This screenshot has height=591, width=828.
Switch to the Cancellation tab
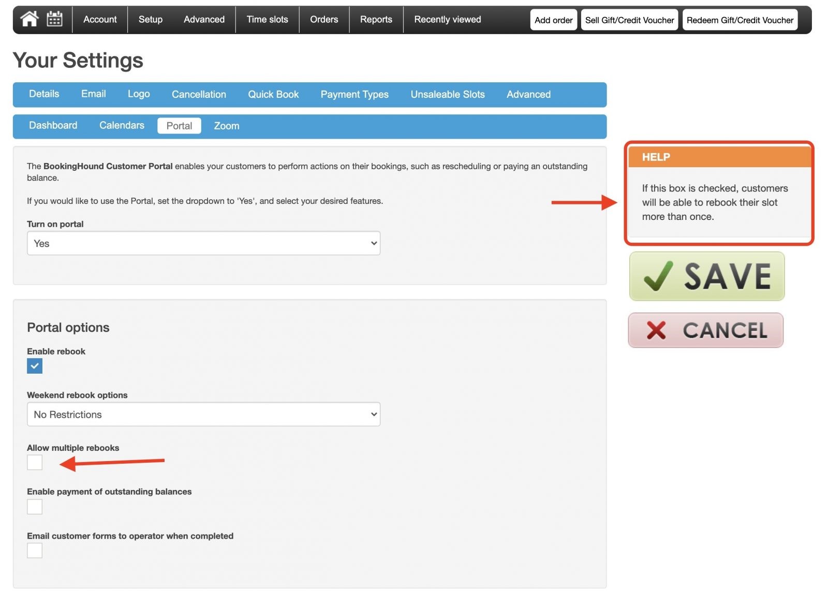point(199,95)
